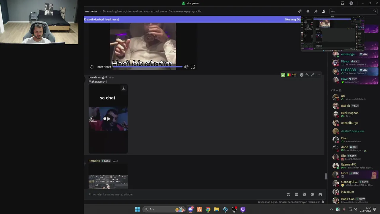Open File Explorer from taskbar
The width and height of the screenshot is (380, 214).
[x=217, y=209]
